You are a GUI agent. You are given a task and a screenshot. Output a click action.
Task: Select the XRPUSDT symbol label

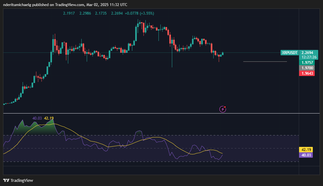[x=290, y=53]
